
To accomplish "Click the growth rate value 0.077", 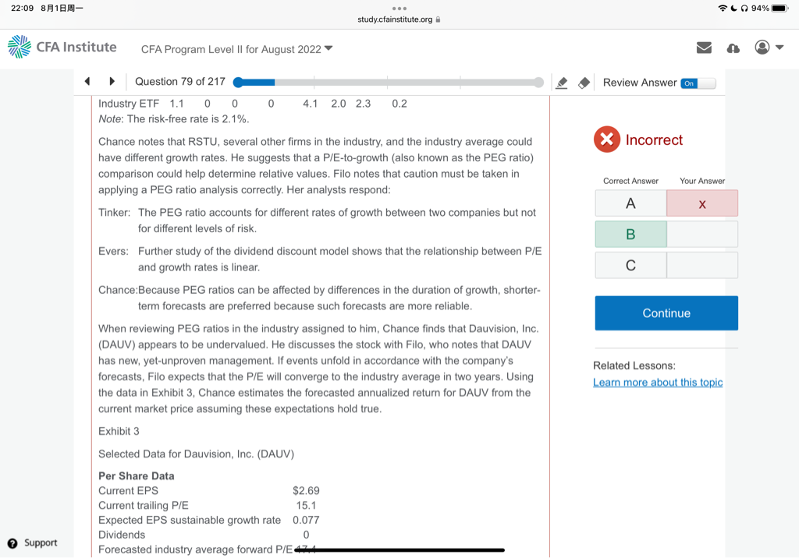I will tap(306, 520).
